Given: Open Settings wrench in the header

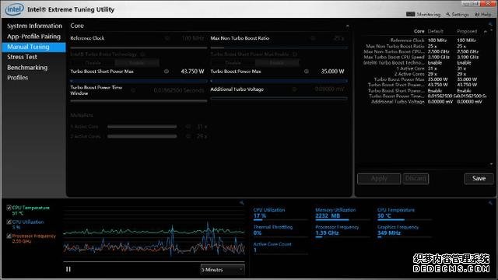Looking at the screenshot, I should coord(448,15).
